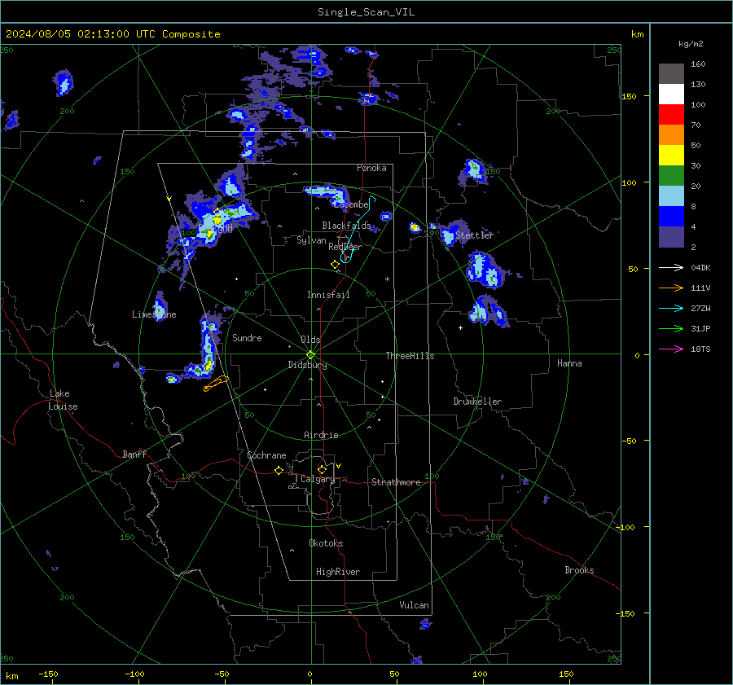Click the 04DK legend text
Screen dimensions: 733x685
[700, 267]
